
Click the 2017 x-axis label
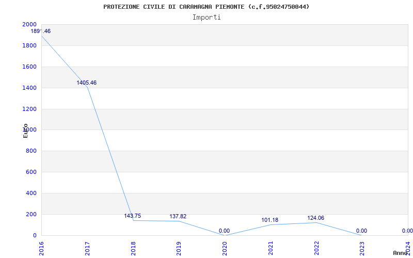click(x=87, y=248)
